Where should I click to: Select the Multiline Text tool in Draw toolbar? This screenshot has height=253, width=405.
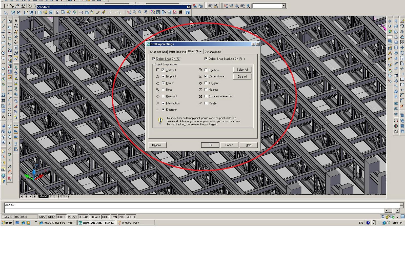(3, 116)
